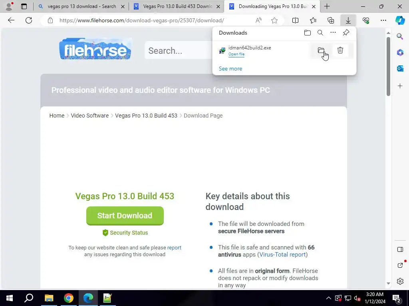Click the Open file link for idman642build2.exe
The width and height of the screenshot is (409, 306).
pyautogui.click(x=236, y=54)
